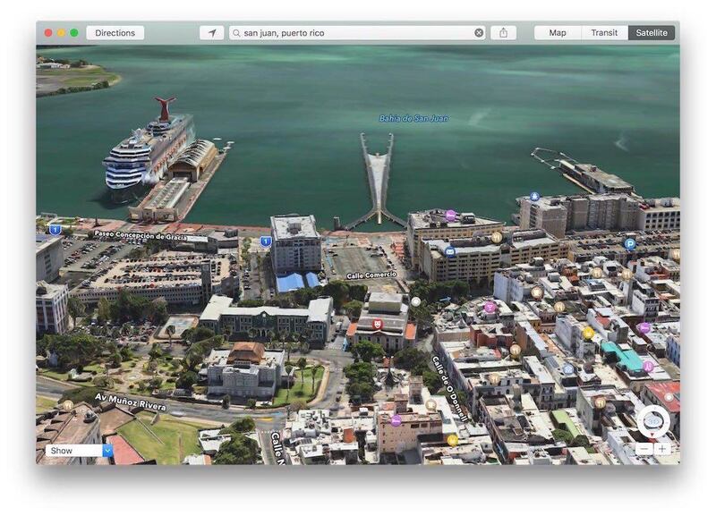Zoom in with the plus button
Image resolution: width=716 pixels, height=516 pixels.
pos(662,449)
